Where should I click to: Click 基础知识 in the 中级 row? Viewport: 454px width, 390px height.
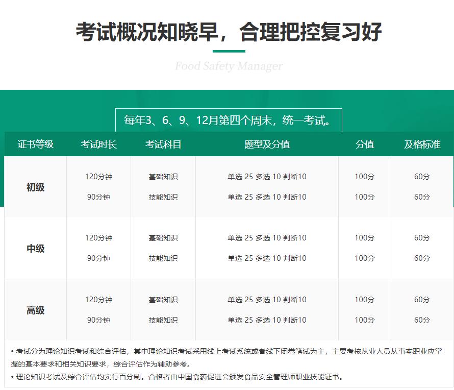click(x=163, y=237)
